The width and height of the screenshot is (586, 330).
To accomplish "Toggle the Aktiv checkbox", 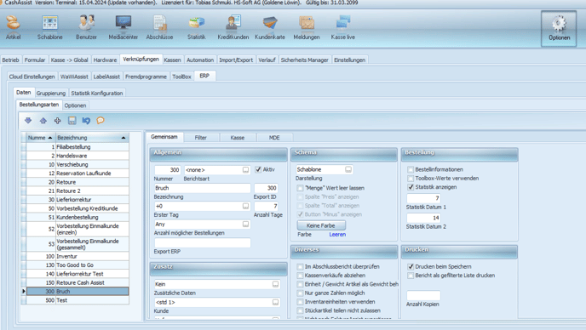I will pos(258,169).
